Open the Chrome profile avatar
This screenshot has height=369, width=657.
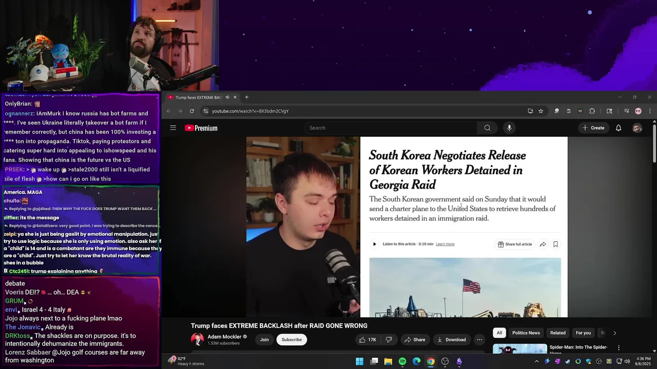(638, 111)
